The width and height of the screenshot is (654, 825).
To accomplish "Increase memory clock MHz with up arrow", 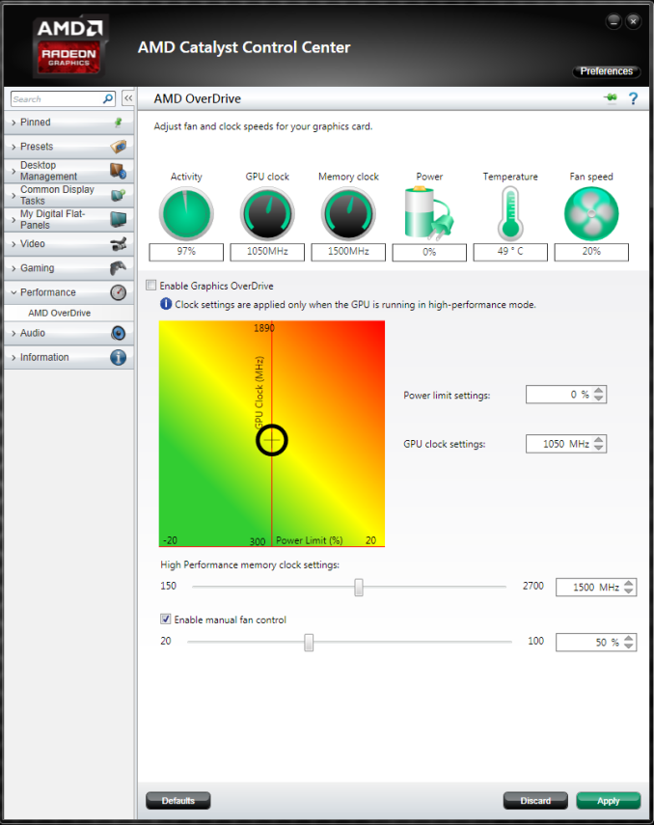I will (x=629, y=583).
